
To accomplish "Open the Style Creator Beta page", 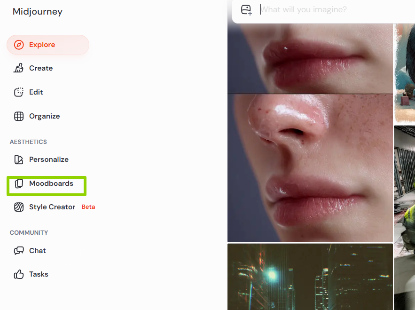I will coord(52,207).
